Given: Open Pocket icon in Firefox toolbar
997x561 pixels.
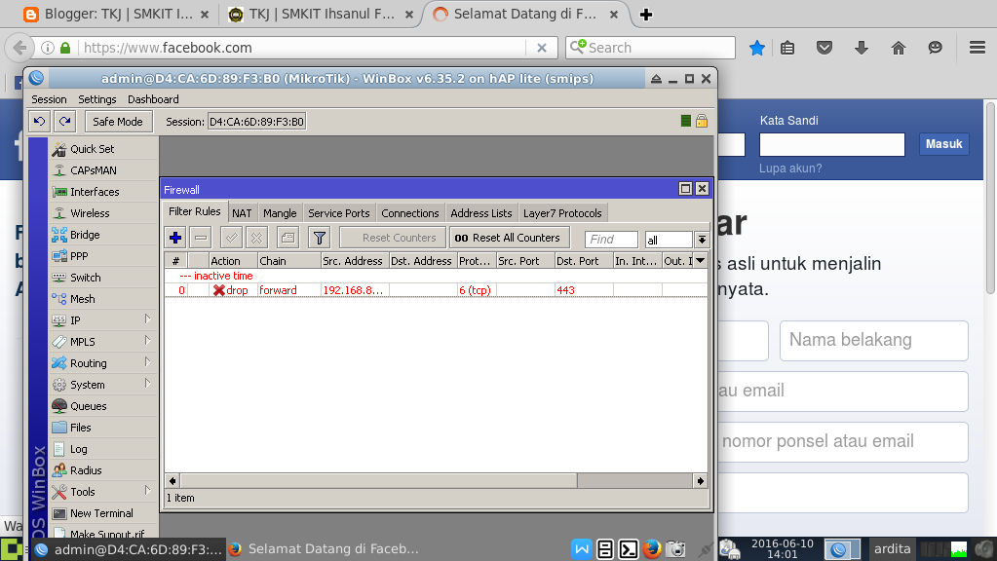Looking at the screenshot, I should (x=824, y=48).
